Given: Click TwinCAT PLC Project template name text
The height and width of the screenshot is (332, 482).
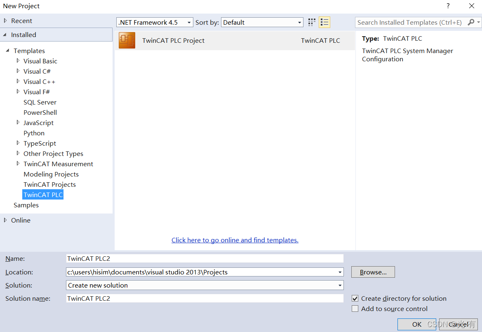Looking at the screenshot, I should tap(173, 40).
